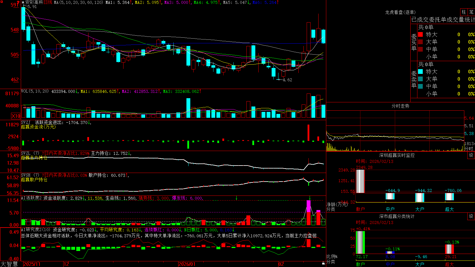Viewport: 475px width, 267px height.
Task: Click the 02 month marker on timeline
Action: tap(281, 264)
